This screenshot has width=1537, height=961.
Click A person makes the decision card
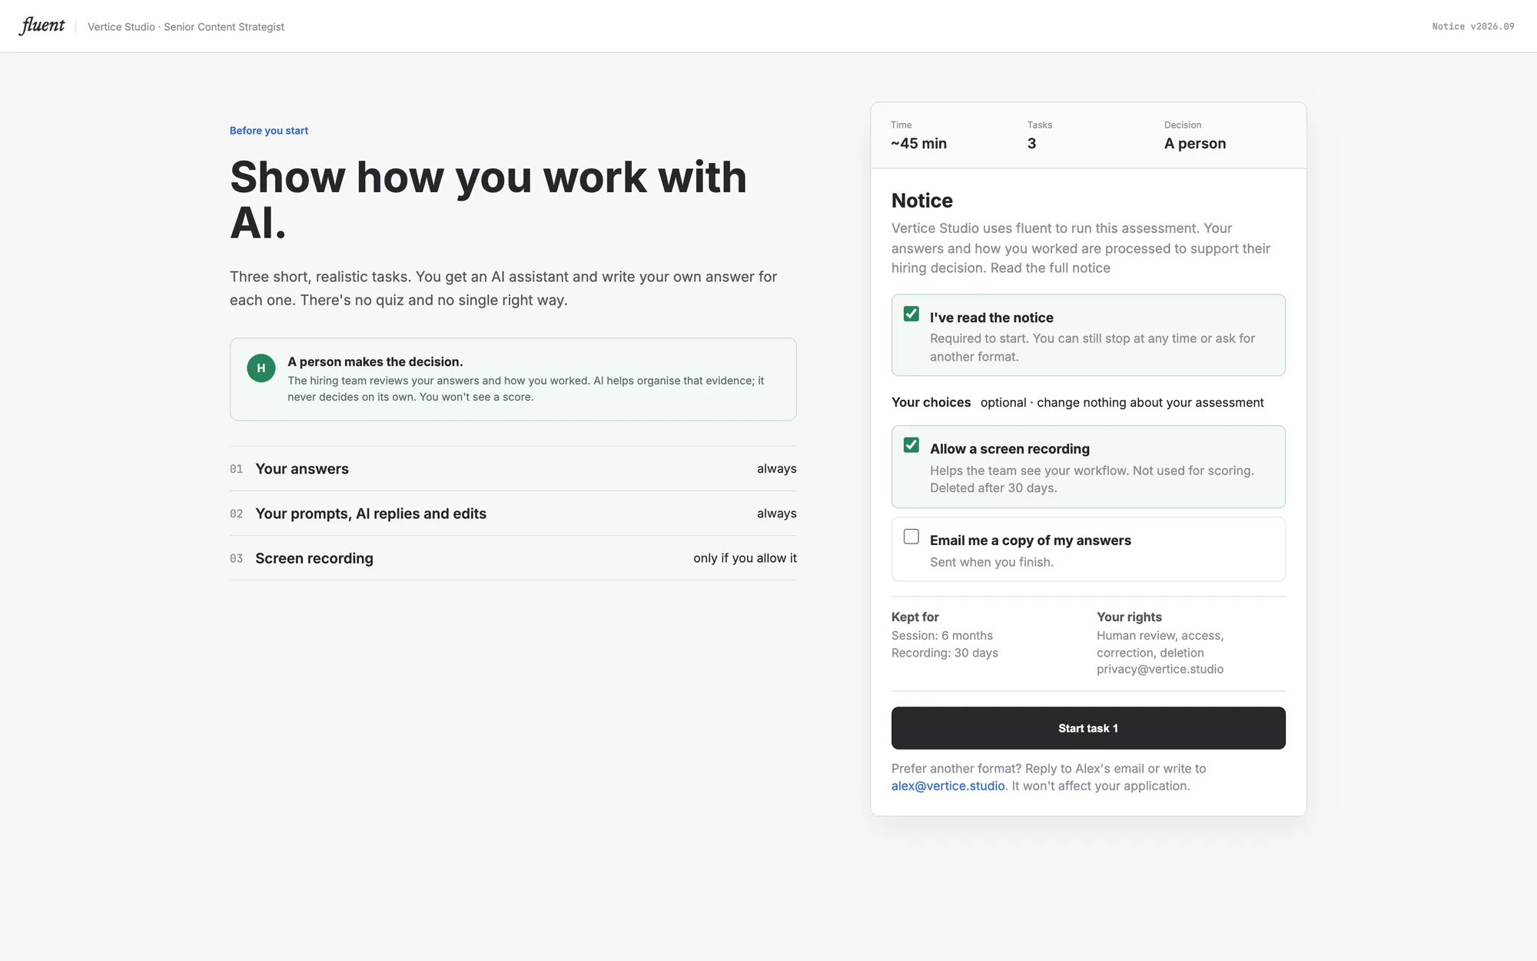pyautogui.click(x=513, y=380)
